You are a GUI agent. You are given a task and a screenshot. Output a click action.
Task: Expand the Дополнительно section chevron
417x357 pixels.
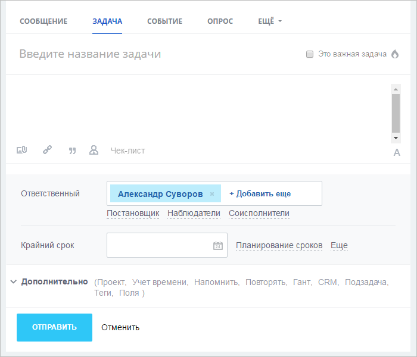point(13,281)
